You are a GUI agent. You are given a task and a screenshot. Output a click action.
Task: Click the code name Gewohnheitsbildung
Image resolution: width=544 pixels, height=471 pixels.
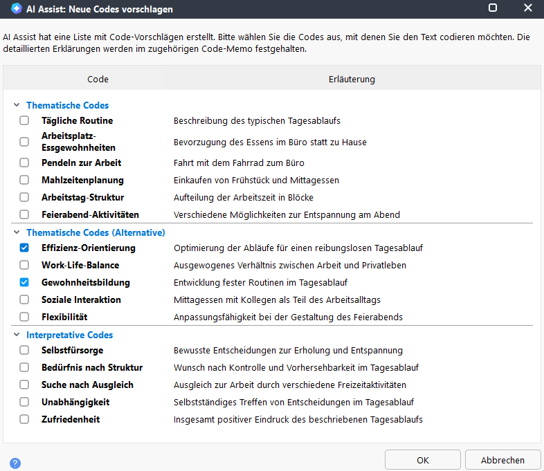[x=86, y=283]
